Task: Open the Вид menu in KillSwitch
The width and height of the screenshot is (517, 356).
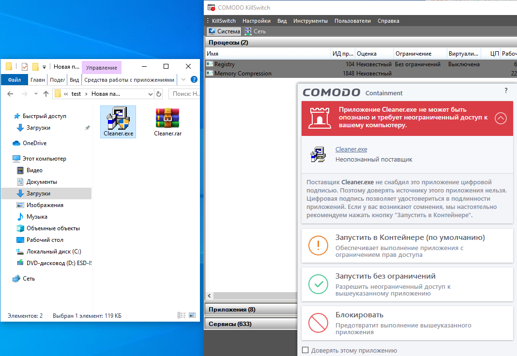Action: pos(282,21)
